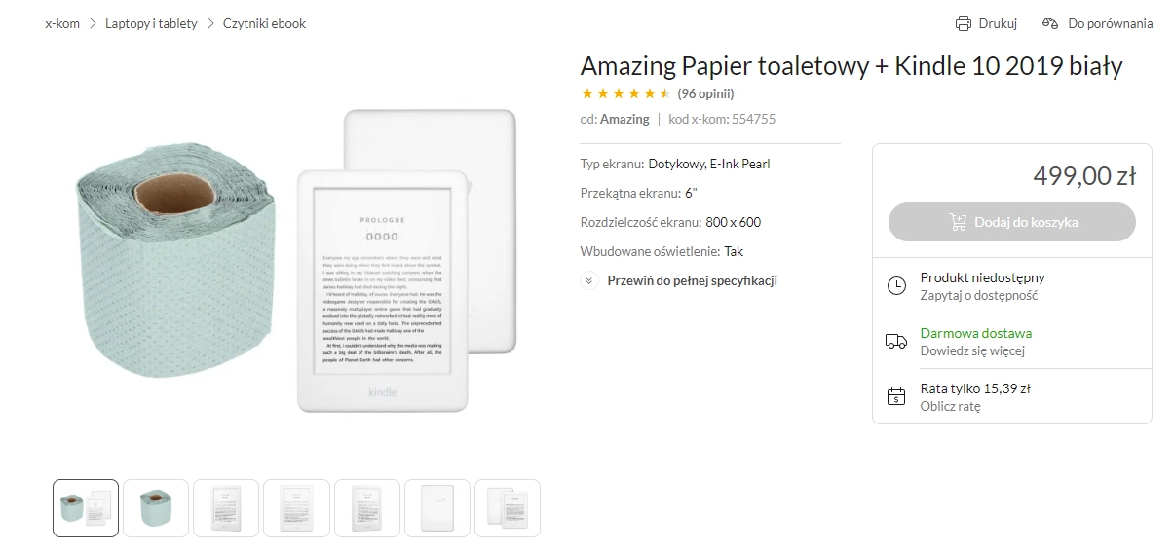
Task: Click Zapytaj o dostępność link
Action: pos(979,295)
